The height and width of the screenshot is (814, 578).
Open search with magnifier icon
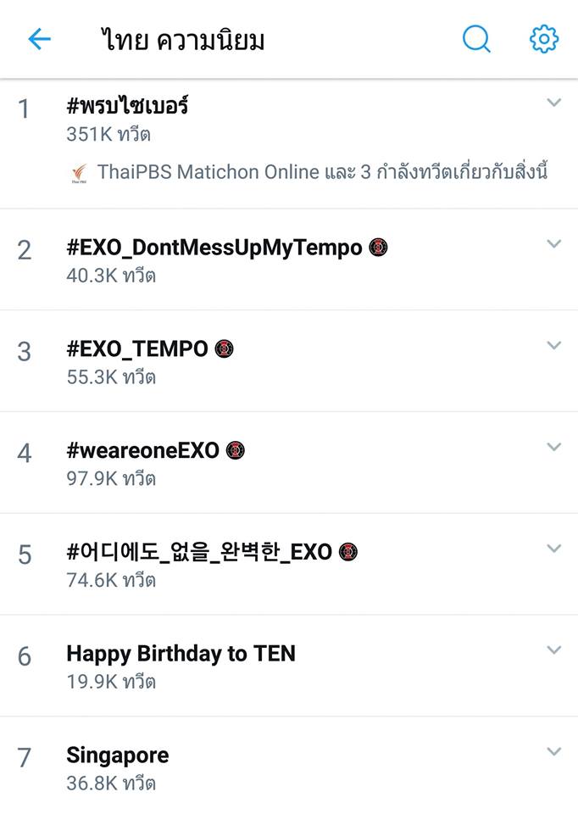(x=476, y=39)
